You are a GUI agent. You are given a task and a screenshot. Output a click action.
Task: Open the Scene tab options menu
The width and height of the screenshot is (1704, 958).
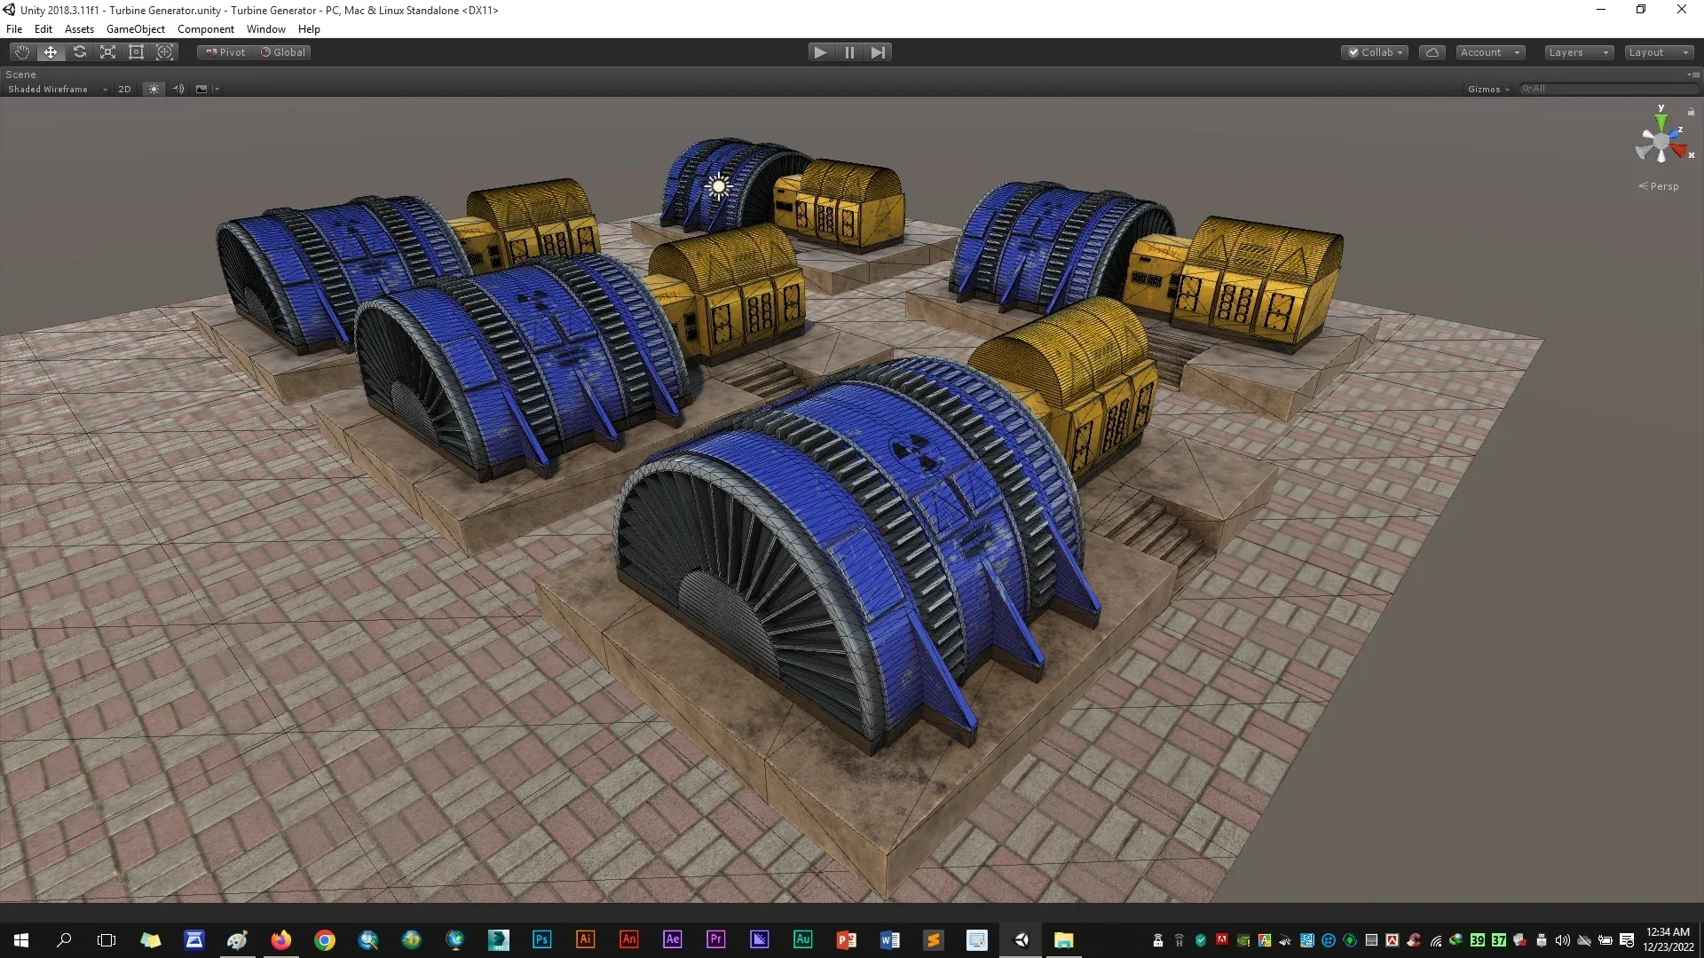(1693, 75)
